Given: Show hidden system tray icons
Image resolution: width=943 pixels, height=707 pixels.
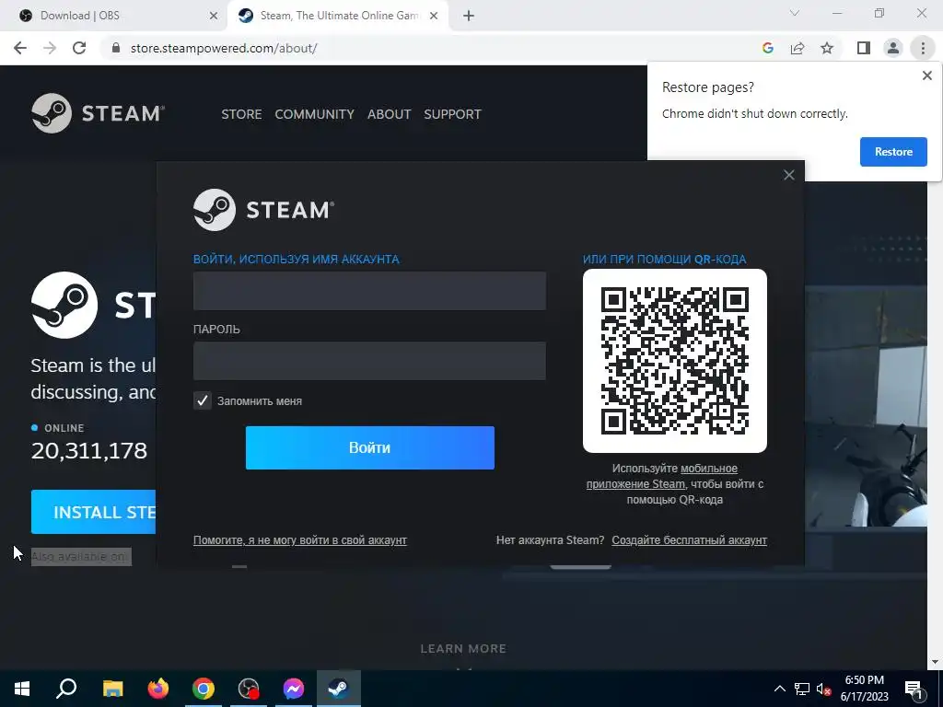Looking at the screenshot, I should pyautogui.click(x=779, y=689).
